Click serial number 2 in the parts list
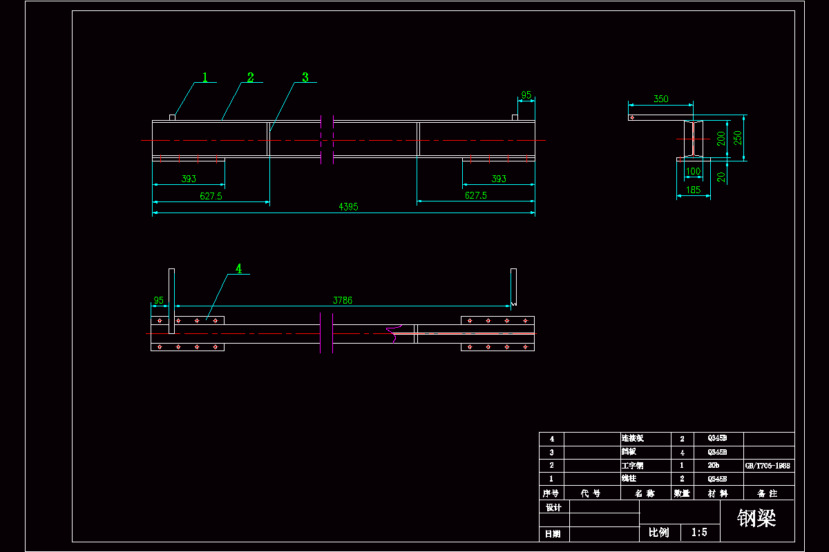 point(551,466)
